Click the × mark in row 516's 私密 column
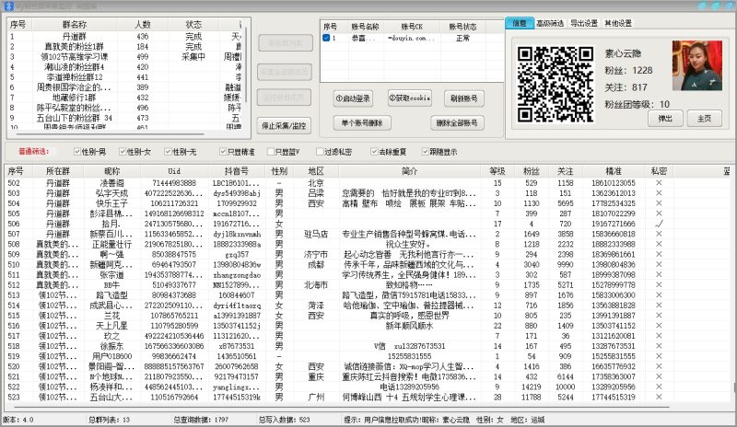737x427 pixels. coord(659,326)
